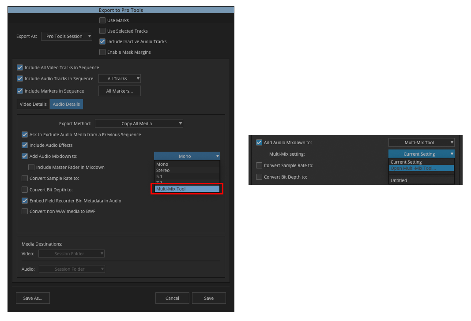The image size is (471, 321).
Task: Toggle Include Markers in Sequence checkbox
Action: pyautogui.click(x=20, y=90)
